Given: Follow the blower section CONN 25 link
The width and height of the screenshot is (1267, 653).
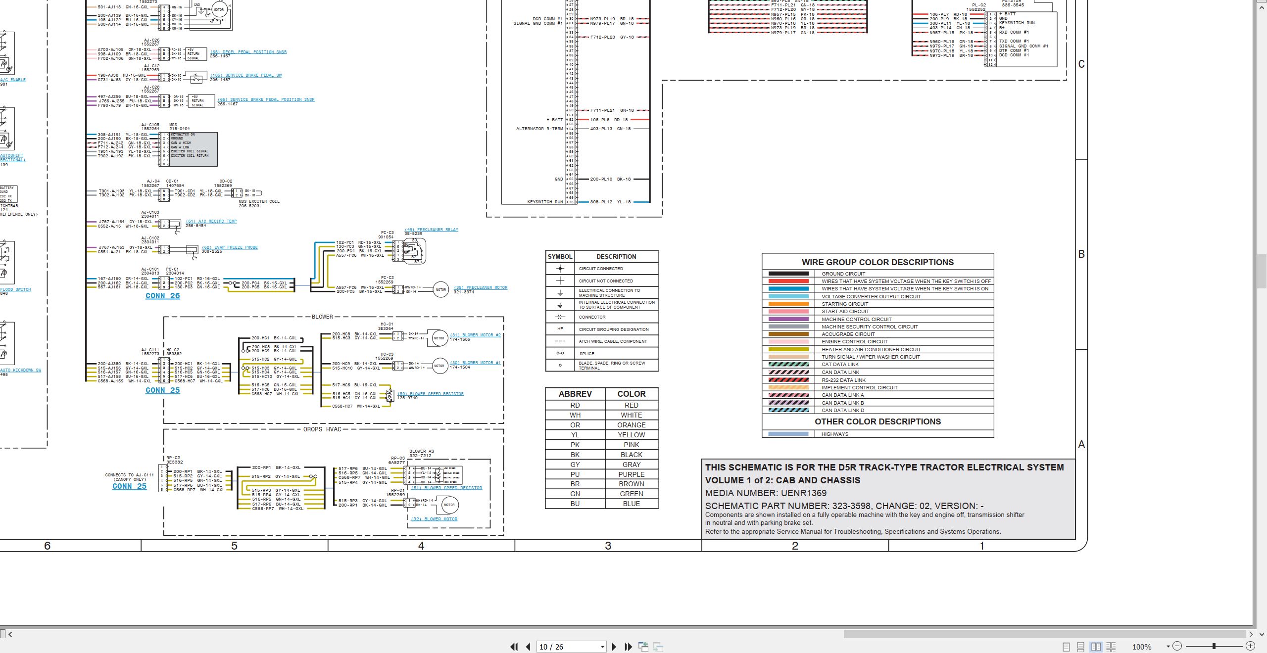Looking at the screenshot, I should tap(162, 390).
